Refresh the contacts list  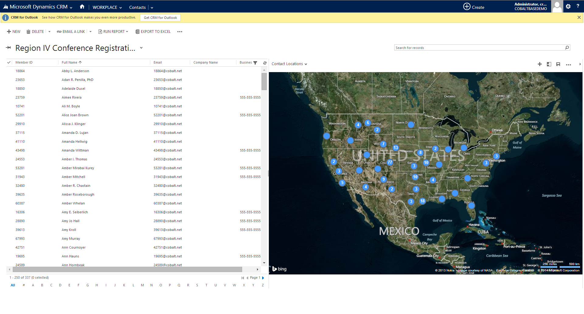264,63
